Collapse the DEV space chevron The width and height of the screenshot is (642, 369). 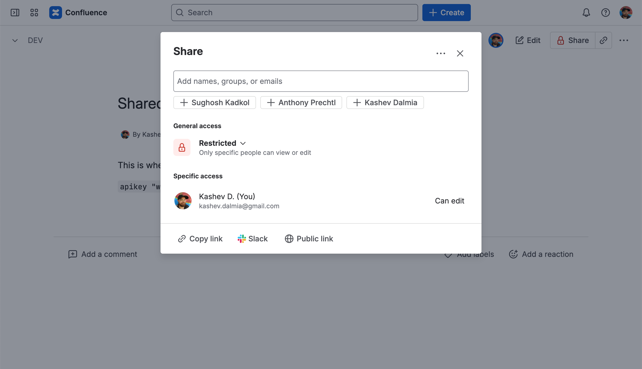pos(15,41)
